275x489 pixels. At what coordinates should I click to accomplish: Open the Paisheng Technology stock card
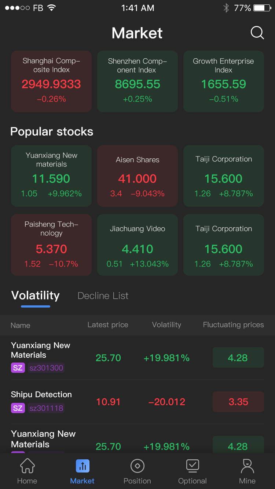click(51, 244)
